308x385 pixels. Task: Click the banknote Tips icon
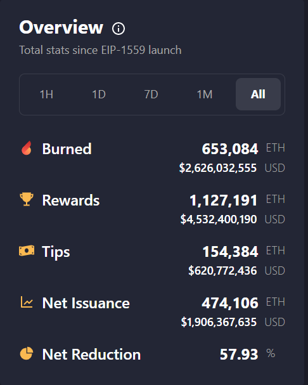[27, 251]
